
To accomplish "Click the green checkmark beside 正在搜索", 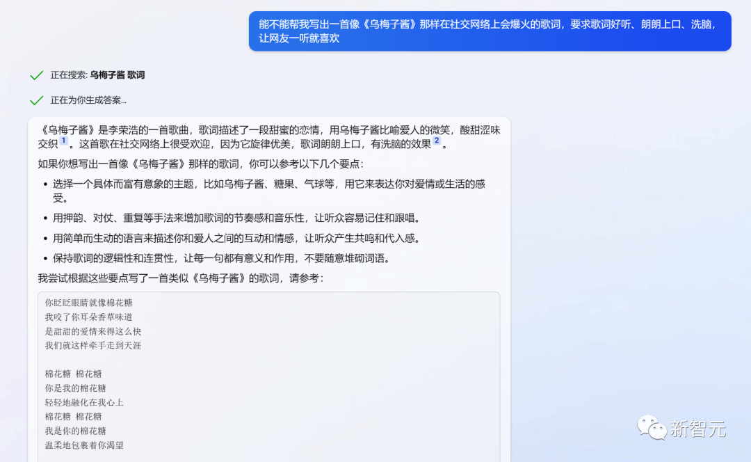I will click(36, 75).
